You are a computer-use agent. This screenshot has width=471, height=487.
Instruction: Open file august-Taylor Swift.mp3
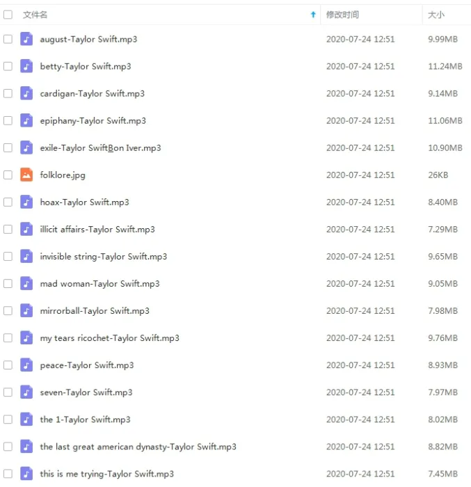point(88,40)
